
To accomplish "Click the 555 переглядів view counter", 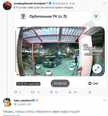I will point(31,84).
